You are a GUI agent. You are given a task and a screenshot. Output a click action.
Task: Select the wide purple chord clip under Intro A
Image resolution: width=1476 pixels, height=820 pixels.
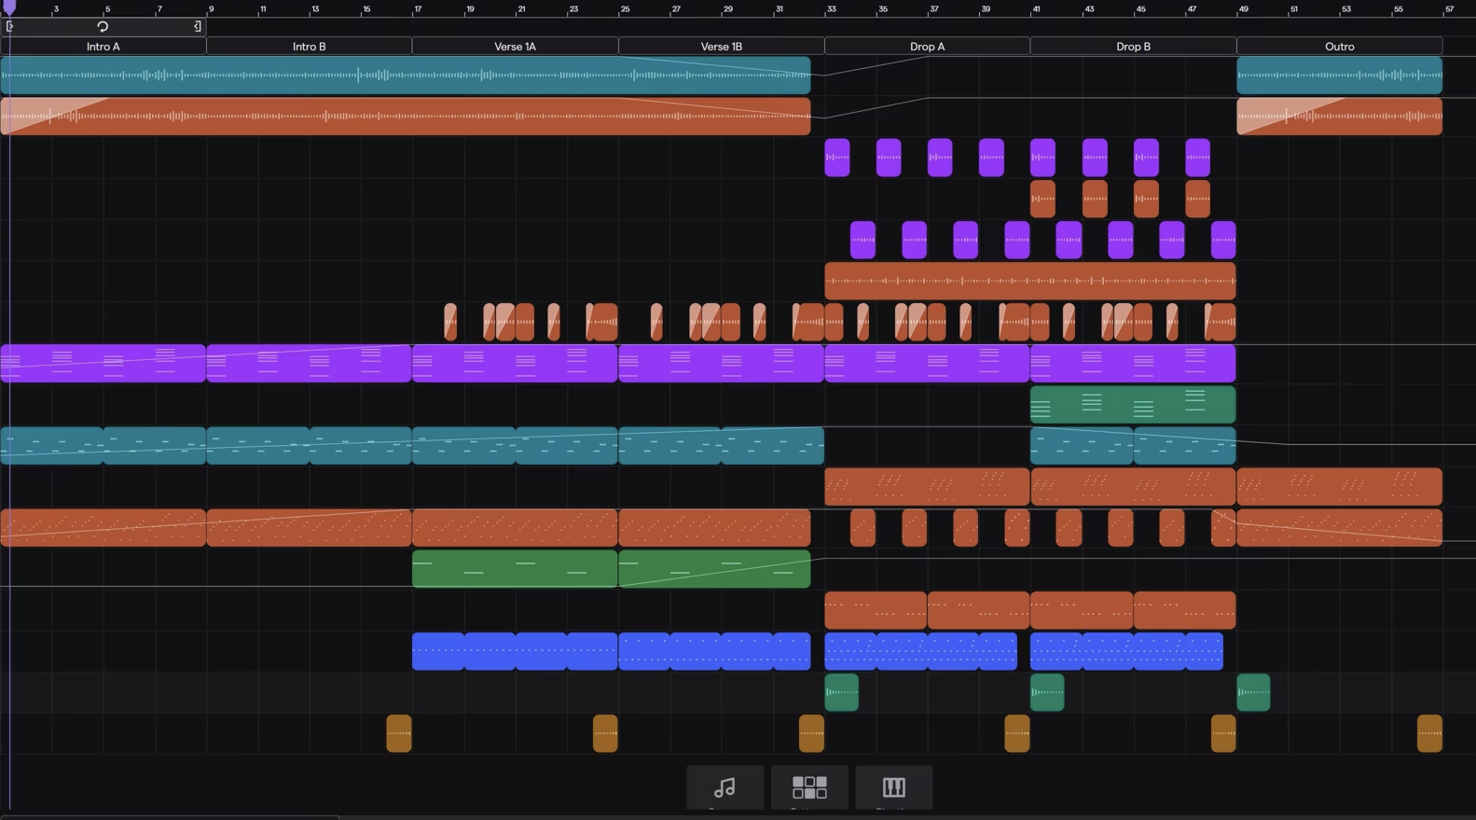click(103, 363)
